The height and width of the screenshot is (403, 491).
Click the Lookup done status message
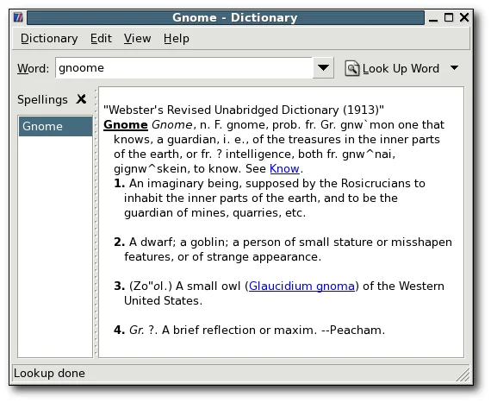click(49, 373)
